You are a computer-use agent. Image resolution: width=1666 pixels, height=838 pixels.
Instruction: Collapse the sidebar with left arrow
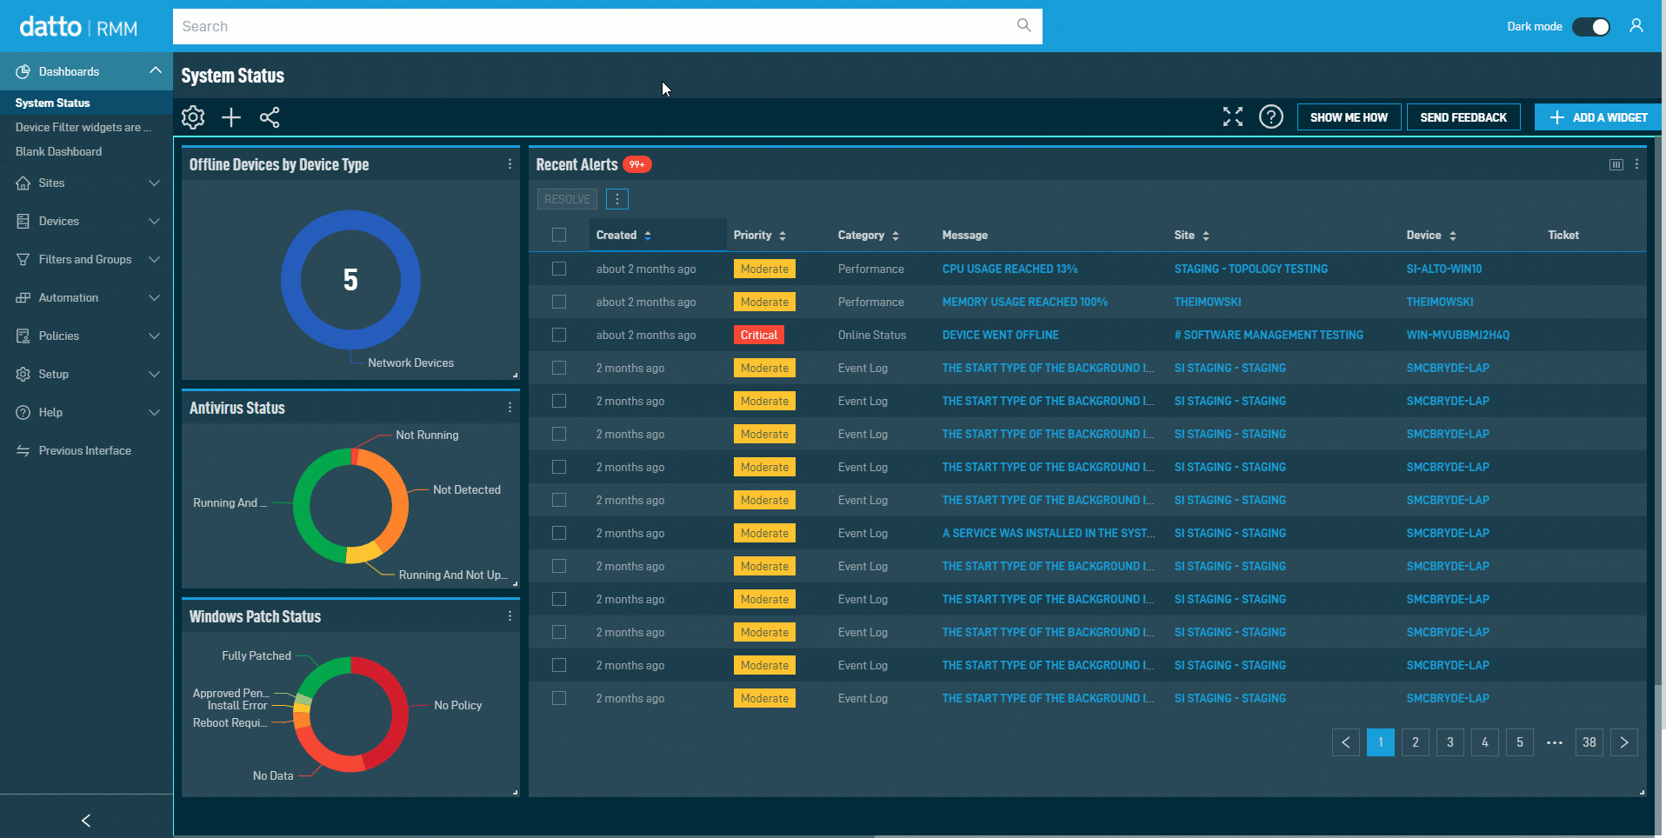click(86, 821)
